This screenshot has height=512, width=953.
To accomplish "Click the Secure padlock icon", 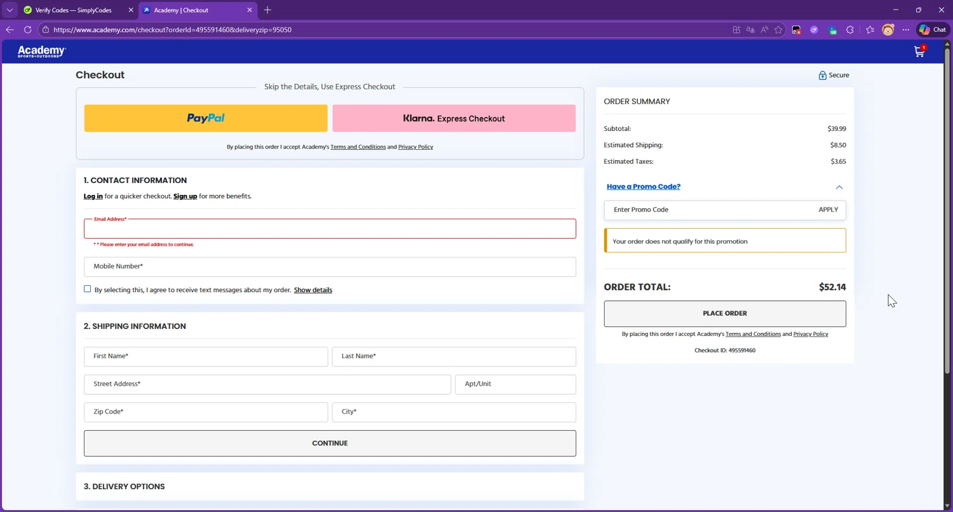I will point(822,76).
